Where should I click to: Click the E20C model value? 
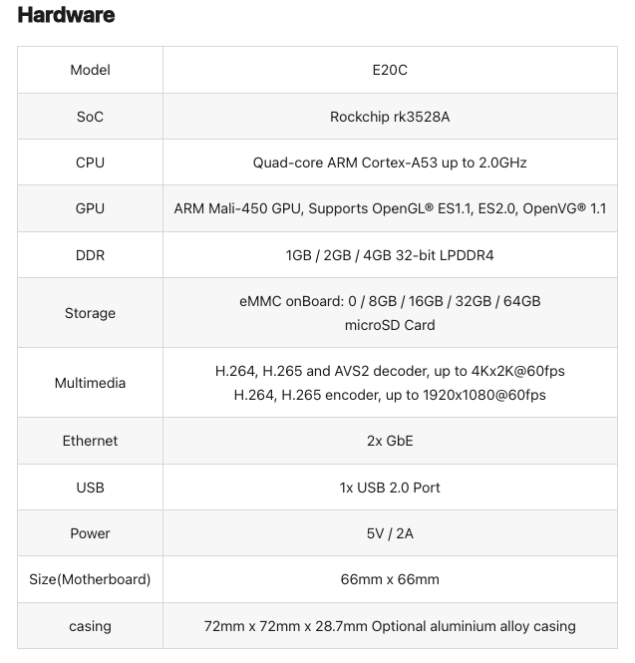pyautogui.click(x=390, y=70)
